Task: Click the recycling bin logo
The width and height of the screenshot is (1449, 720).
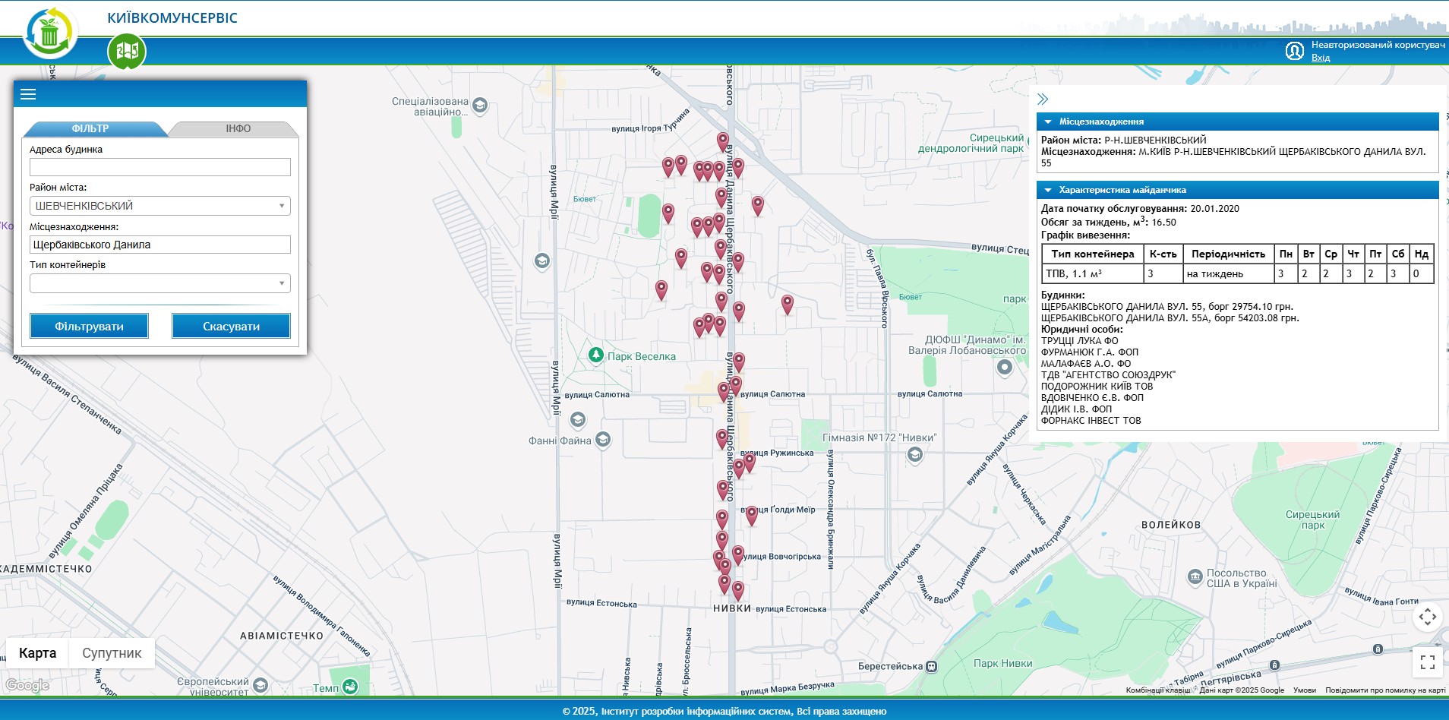Action: pyautogui.click(x=49, y=33)
